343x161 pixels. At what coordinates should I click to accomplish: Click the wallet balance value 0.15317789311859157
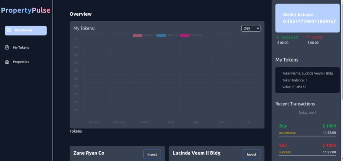tap(309, 22)
